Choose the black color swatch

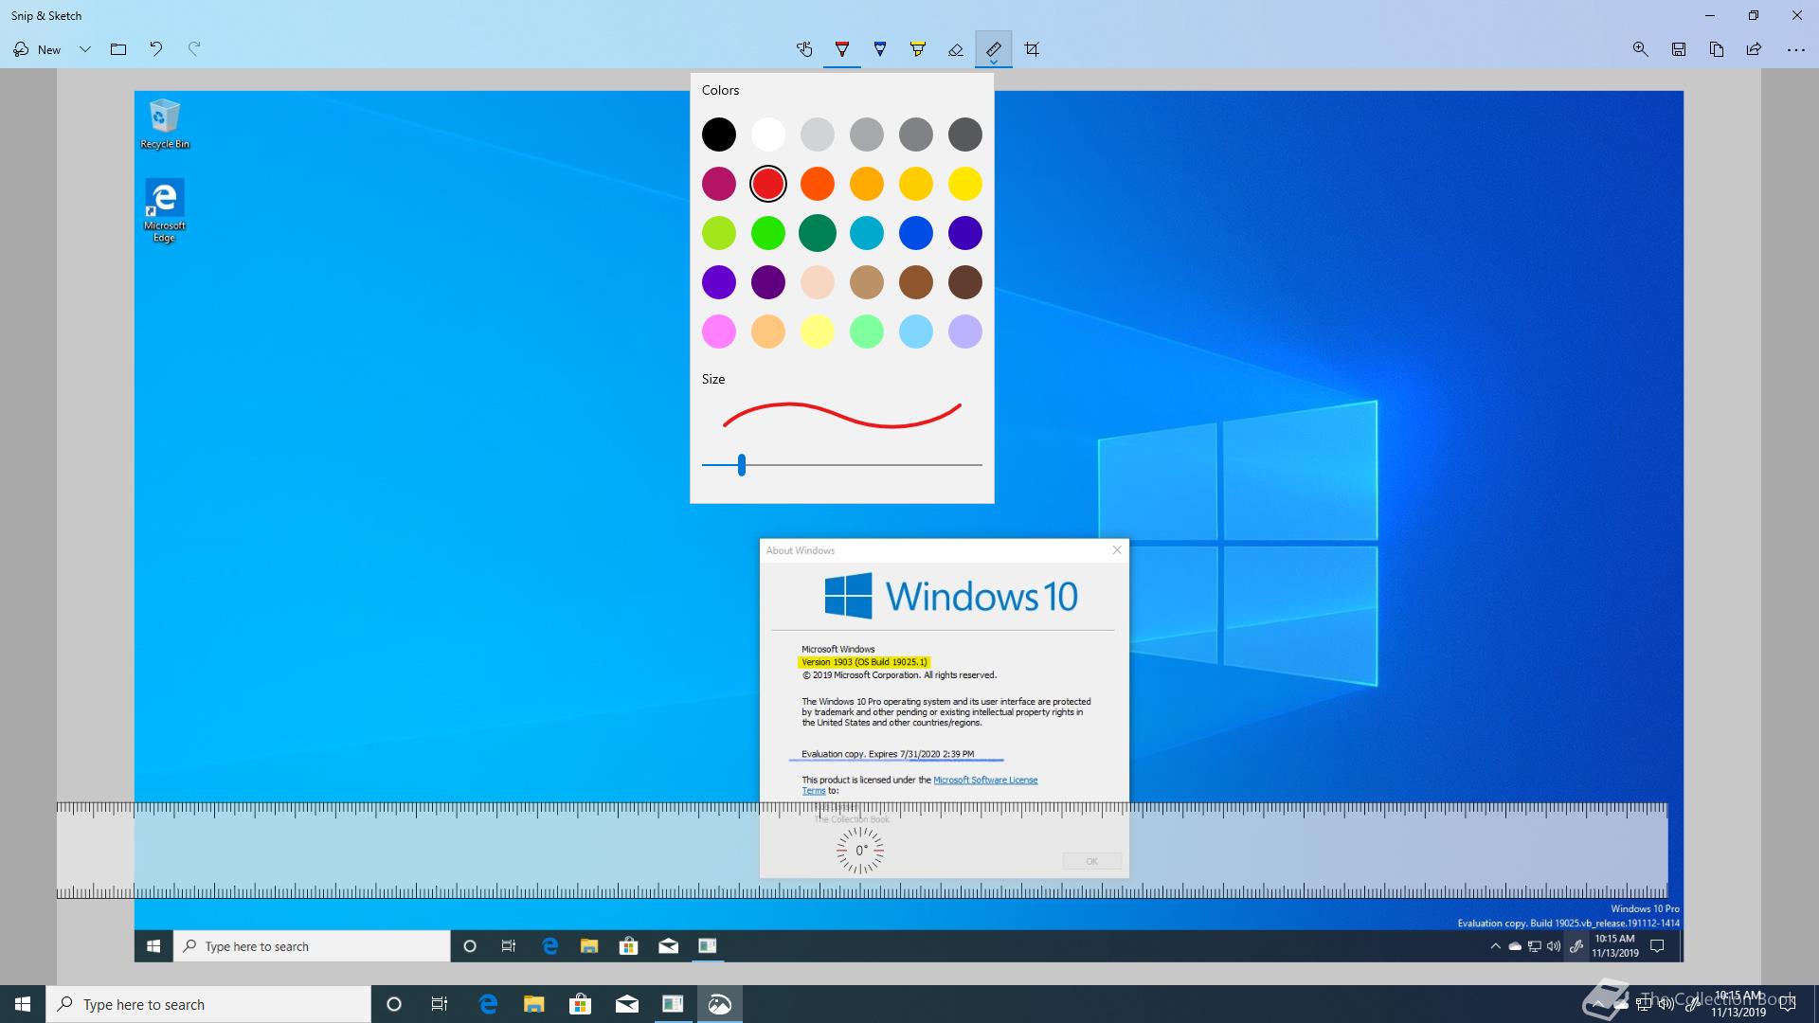pos(719,135)
